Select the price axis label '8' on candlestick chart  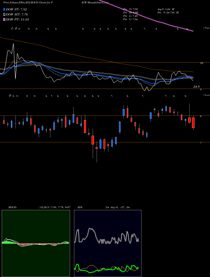click(x=201, y=116)
